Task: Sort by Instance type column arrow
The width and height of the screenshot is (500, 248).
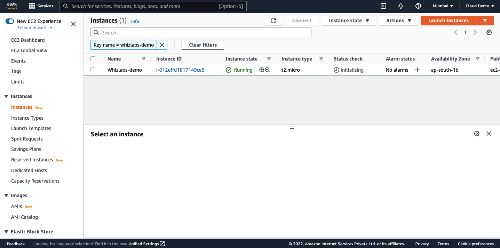Action: (x=321, y=59)
